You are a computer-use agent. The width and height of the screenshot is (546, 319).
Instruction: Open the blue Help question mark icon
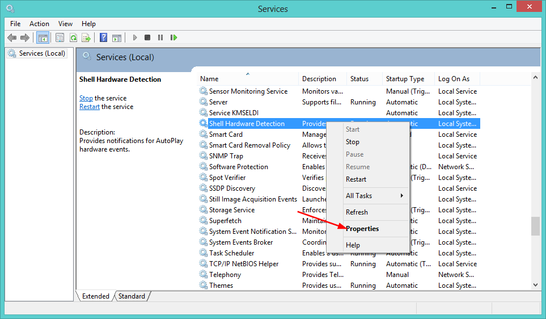[x=103, y=38]
